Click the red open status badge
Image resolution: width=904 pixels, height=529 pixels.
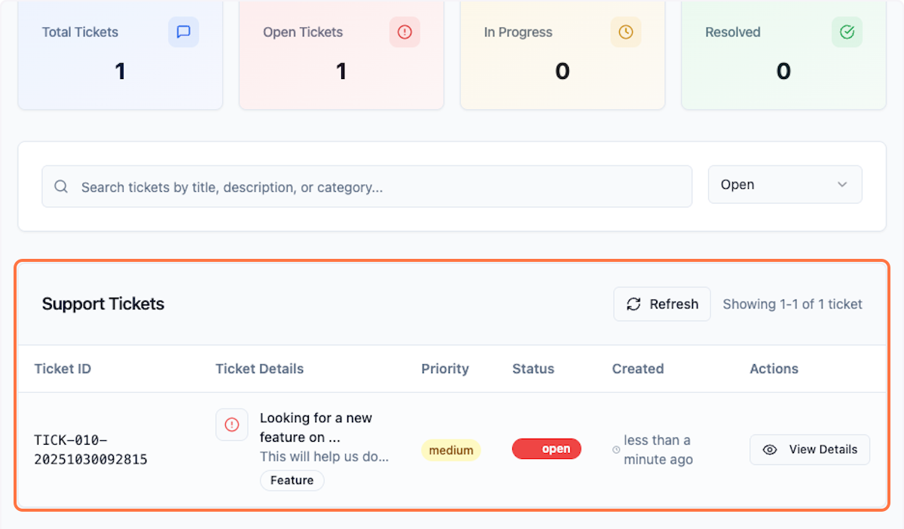point(546,449)
